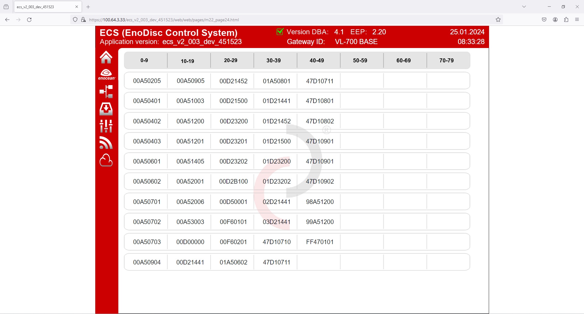Select profile entry 00A50205
The image size is (584, 314).
coord(147,81)
